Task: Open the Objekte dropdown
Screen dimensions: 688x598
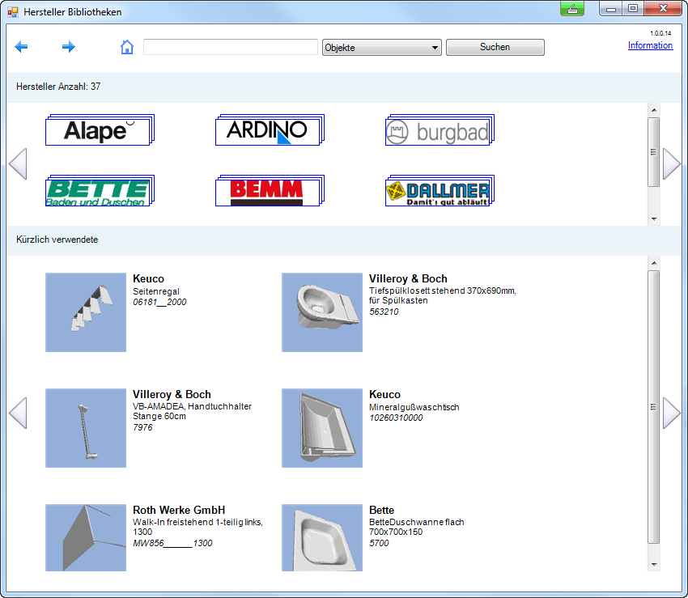Action: [382, 48]
